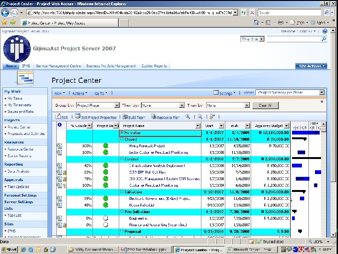338x254 pixels.
Task: Click the site search magnifier icon
Action: 324,39
